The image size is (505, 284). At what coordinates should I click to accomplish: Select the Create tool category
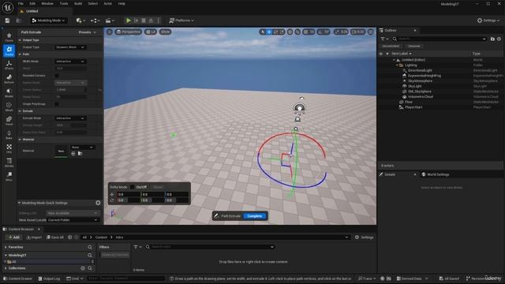point(9,50)
